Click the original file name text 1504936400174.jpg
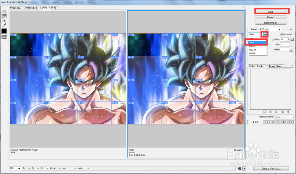Viewport: 296px width, 174px height. [28, 150]
